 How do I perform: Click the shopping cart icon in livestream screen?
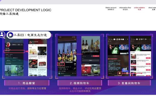(x=120, y=73)
